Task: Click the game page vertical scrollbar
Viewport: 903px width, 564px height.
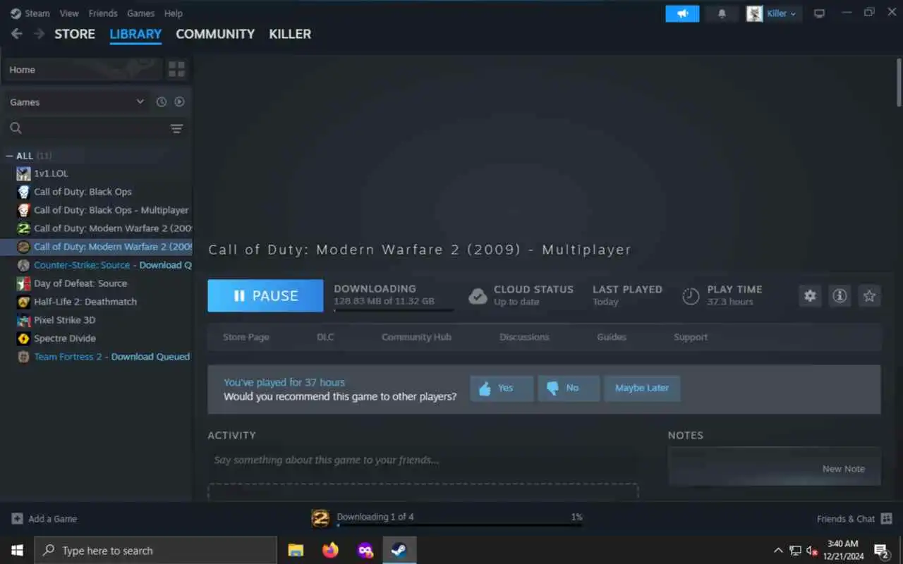Action: pyautogui.click(x=898, y=82)
